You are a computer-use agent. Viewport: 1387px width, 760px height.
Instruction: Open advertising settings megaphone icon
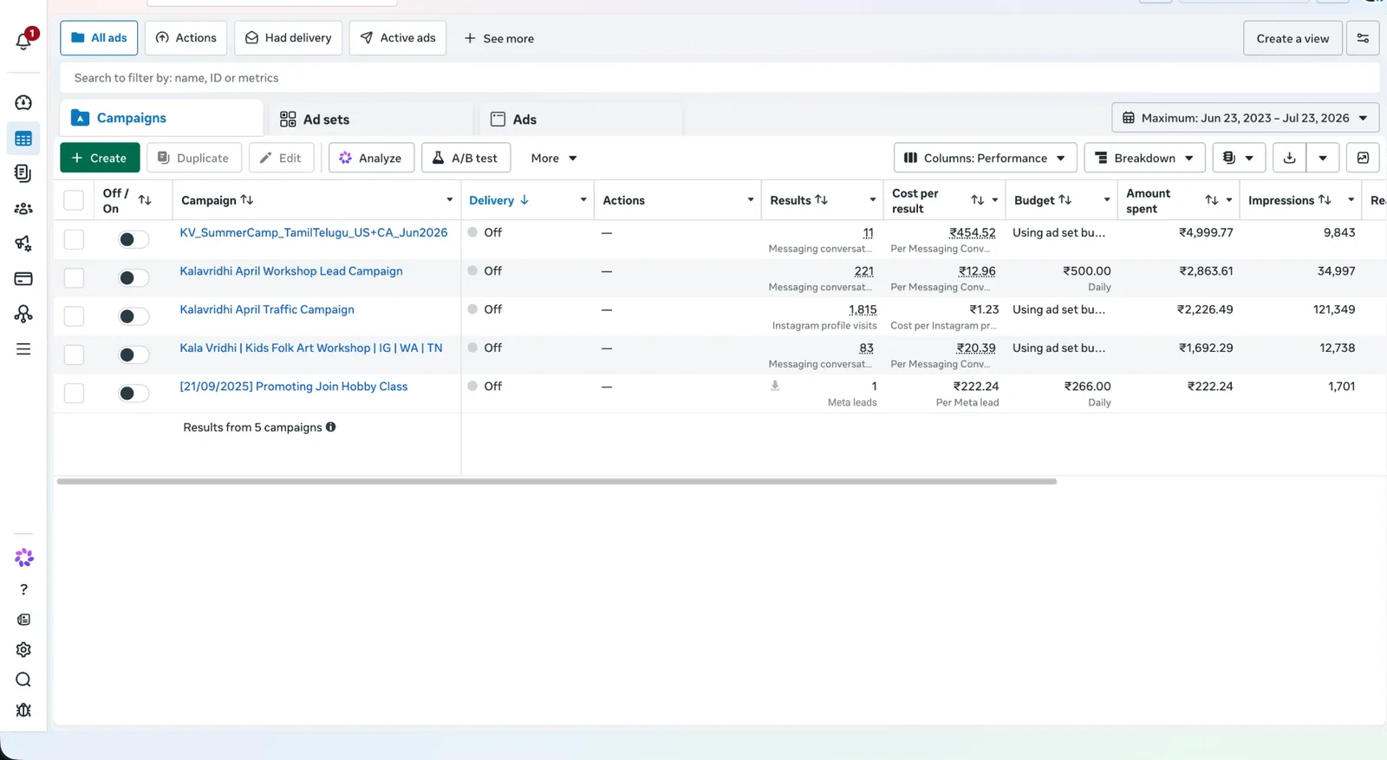click(x=23, y=244)
